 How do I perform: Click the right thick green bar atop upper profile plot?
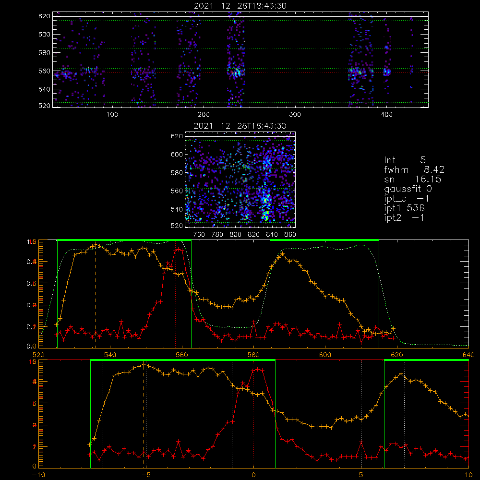324,240
